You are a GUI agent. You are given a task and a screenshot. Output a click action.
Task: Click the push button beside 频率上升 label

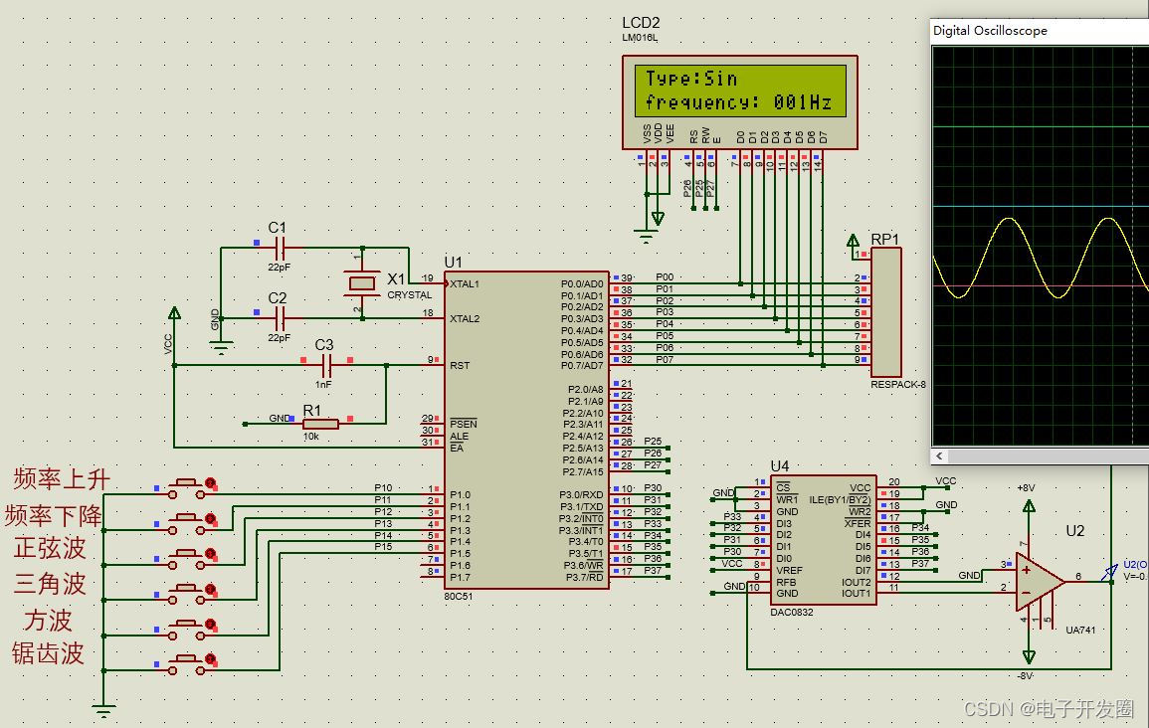pos(187,488)
